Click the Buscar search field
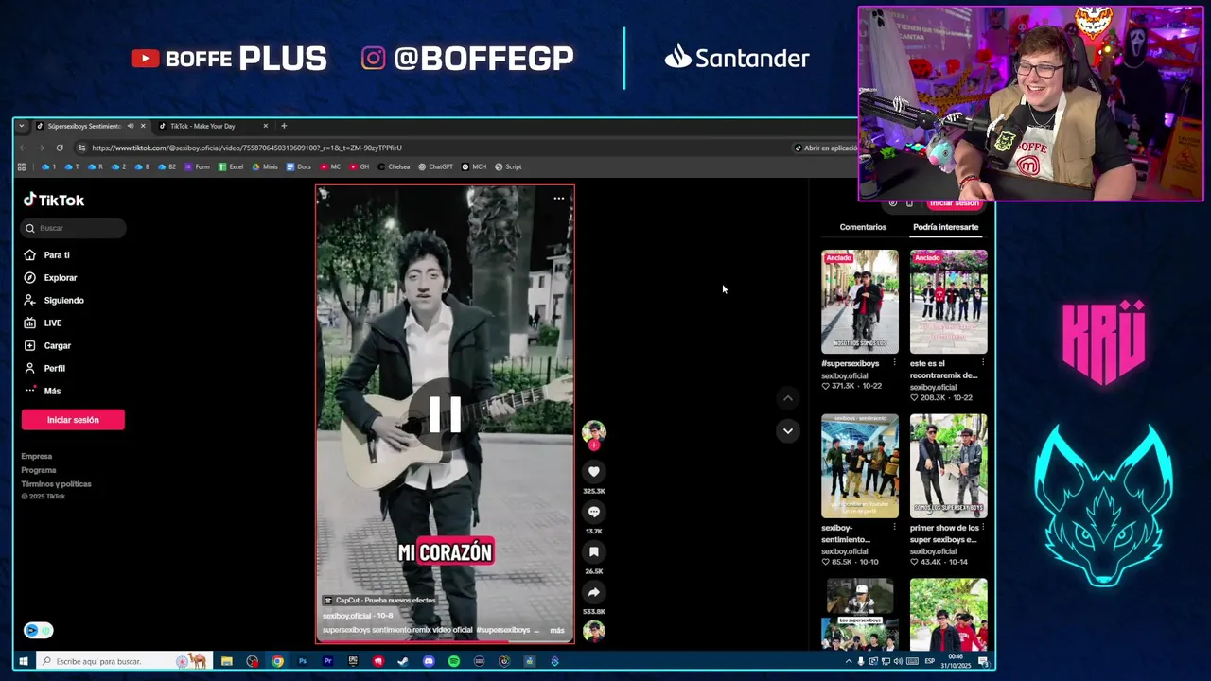The height and width of the screenshot is (681, 1211). tap(73, 228)
